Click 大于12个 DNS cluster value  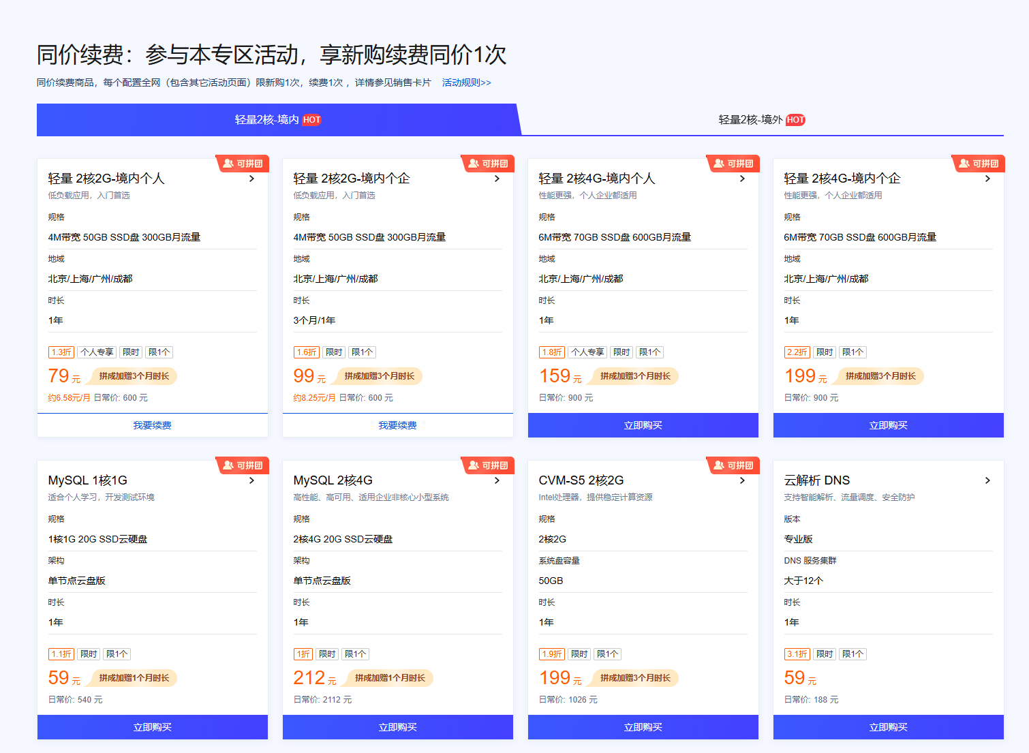coord(803,581)
